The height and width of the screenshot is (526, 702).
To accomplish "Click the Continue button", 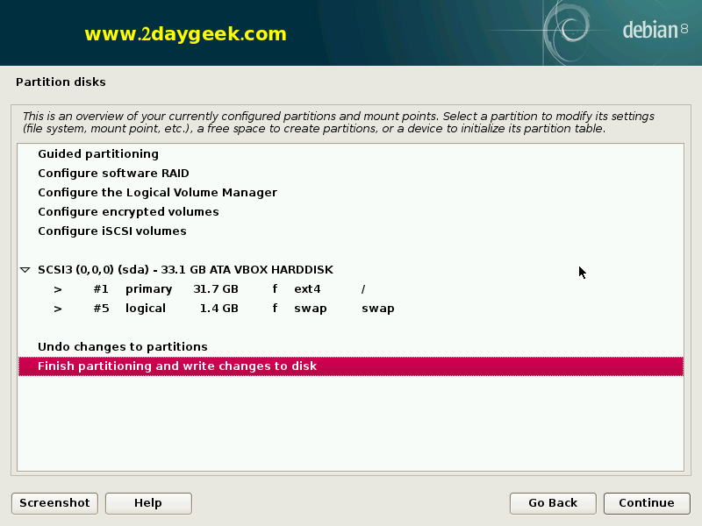I will click(x=647, y=503).
